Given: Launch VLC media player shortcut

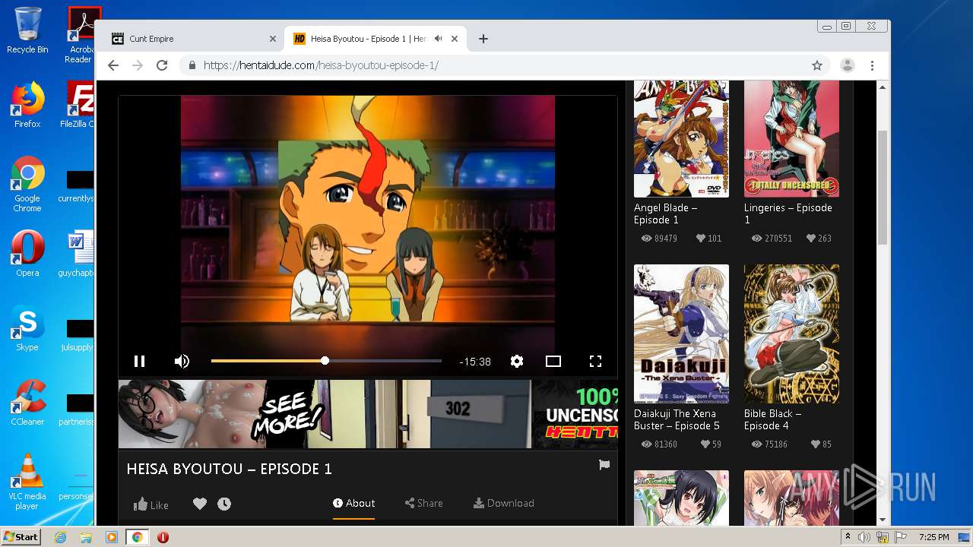Looking at the screenshot, I should (27, 482).
